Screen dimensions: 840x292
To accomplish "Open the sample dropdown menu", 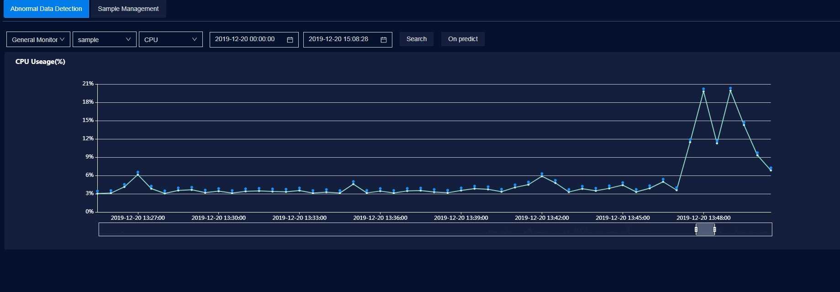I will tap(104, 40).
